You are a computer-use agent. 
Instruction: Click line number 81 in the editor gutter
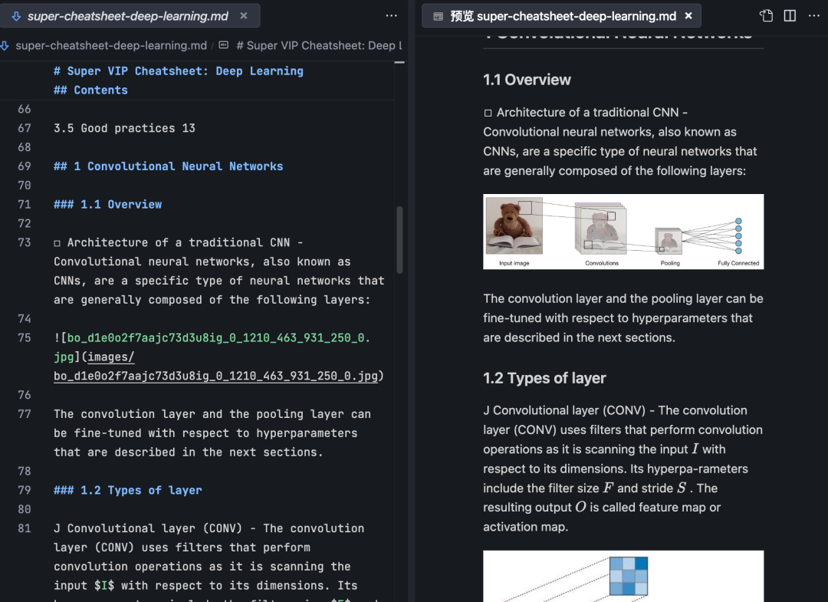pyautogui.click(x=24, y=528)
